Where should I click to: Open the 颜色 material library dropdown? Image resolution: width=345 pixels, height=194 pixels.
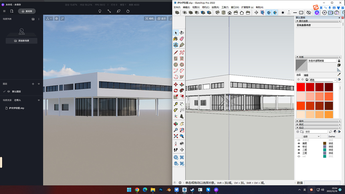(x=323, y=80)
